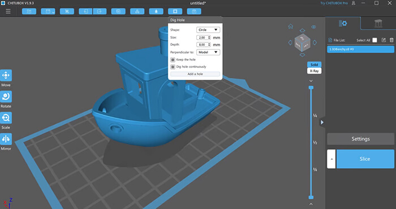The height and width of the screenshot is (209, 396).
Task: Click the view orientation cube
Action: (302, 42)
